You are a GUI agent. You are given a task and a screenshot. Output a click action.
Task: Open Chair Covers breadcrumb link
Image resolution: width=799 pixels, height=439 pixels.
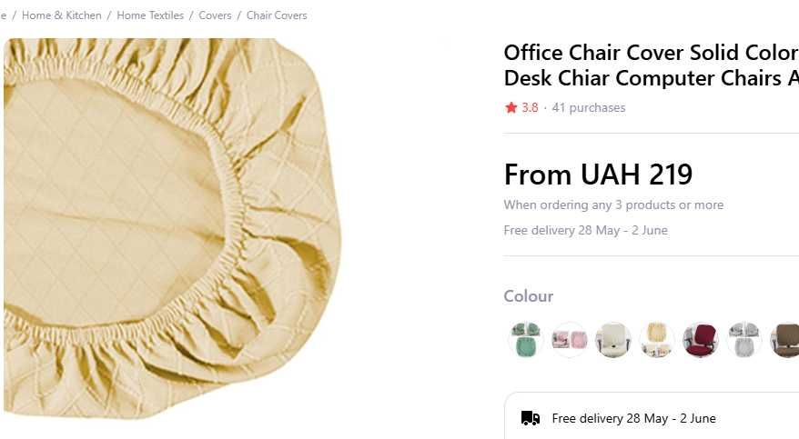tap(277, 15)
